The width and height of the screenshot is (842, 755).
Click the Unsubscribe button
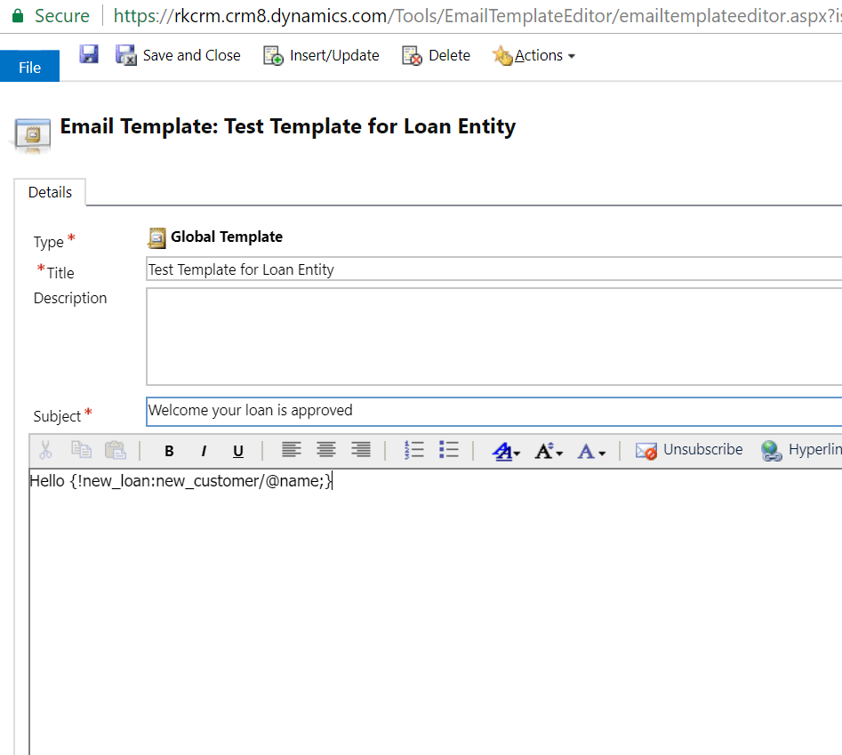(689, 450)
